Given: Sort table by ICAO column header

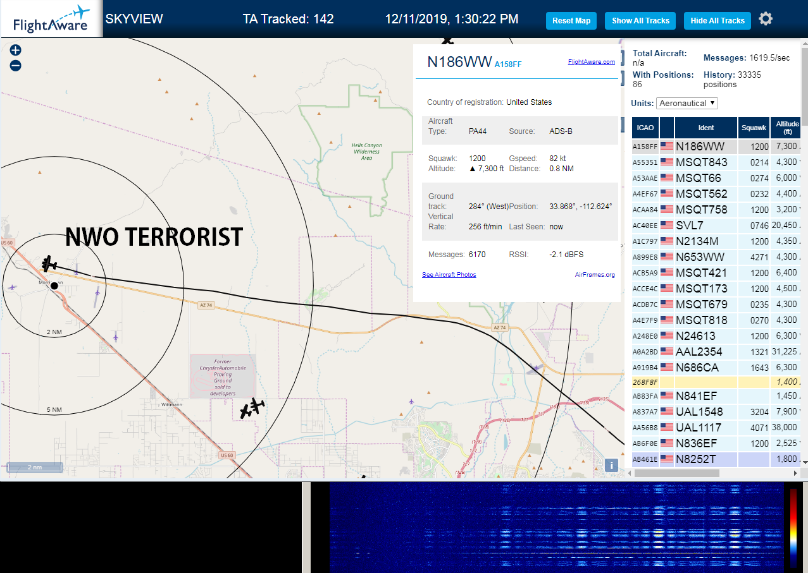Looking at the screenshot, I should pyautogui.click(x=645, y=128).
